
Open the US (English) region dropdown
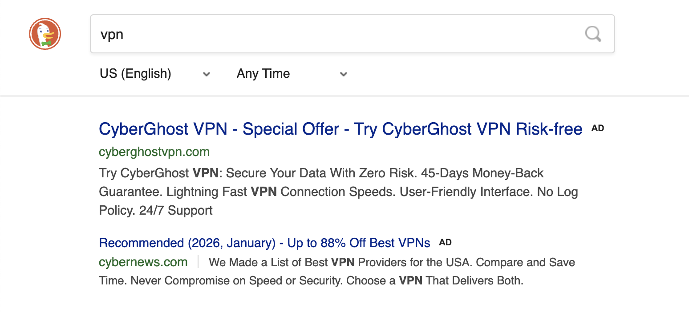click(135, 74)
